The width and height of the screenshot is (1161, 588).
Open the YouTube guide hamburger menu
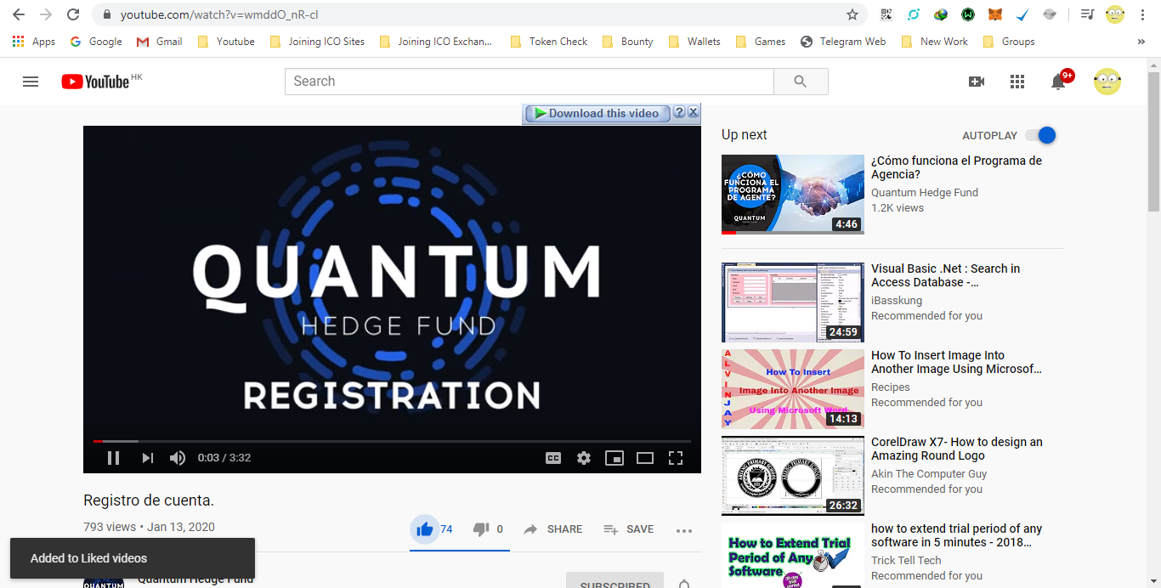point(31,82)
